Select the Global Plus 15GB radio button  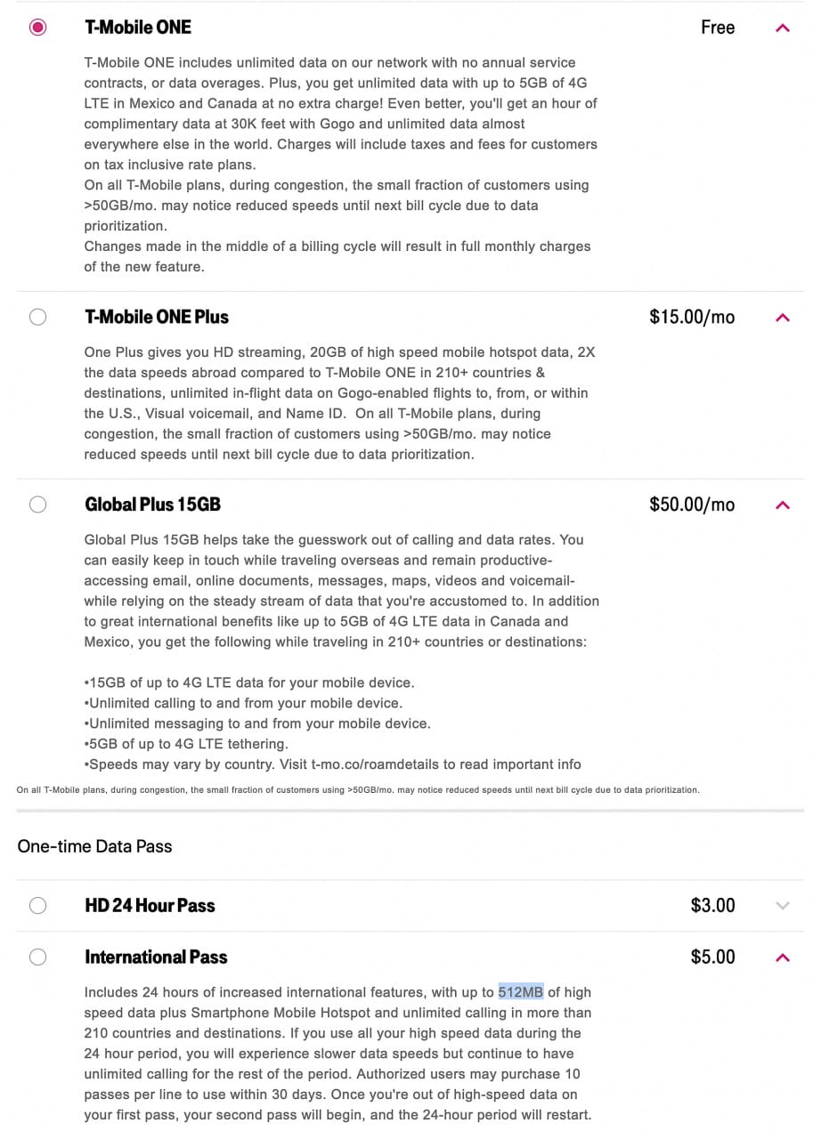coord(37,505)
